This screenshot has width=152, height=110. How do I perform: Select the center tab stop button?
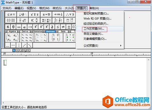click(x=18, y=50)
